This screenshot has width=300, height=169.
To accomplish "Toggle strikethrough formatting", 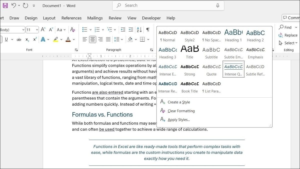I will [x=19, y=39].
